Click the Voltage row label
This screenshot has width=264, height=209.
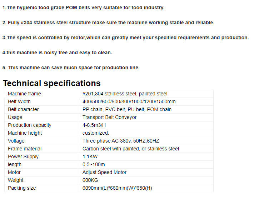(16, 141)
